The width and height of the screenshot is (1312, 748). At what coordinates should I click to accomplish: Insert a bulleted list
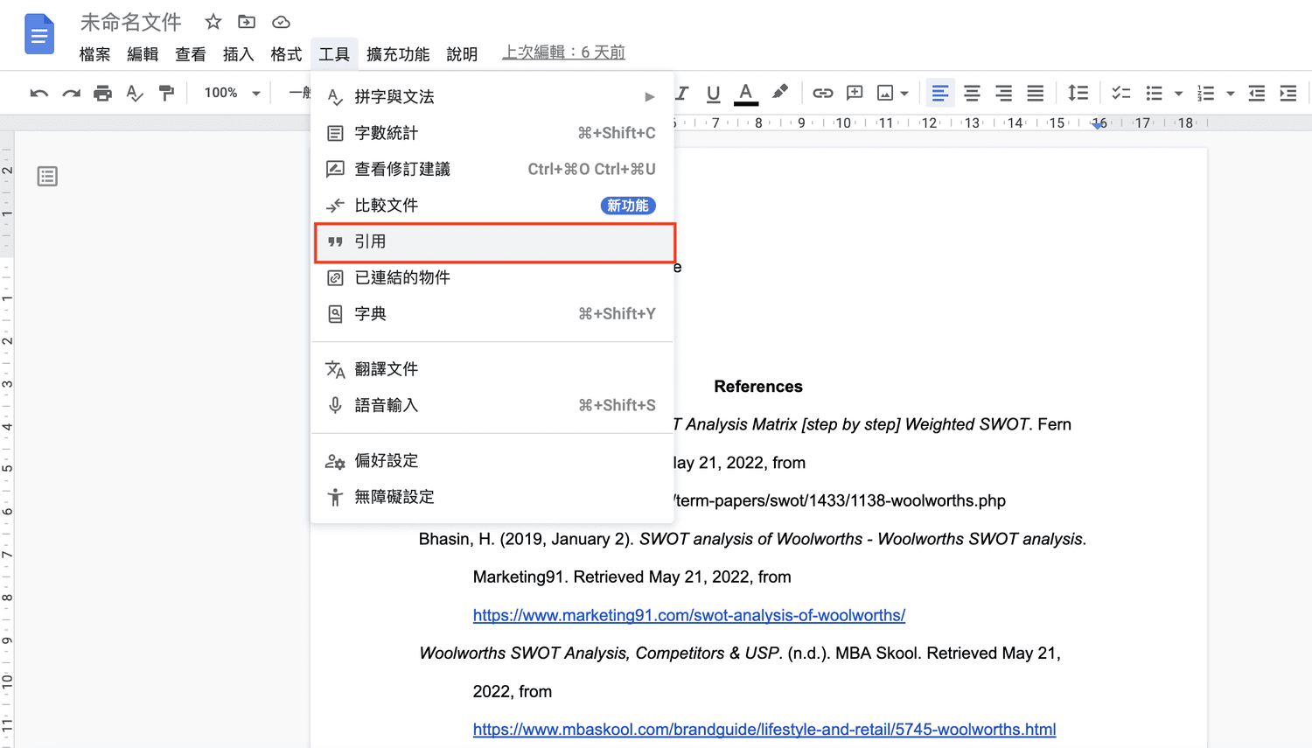tap(1155, 93)
